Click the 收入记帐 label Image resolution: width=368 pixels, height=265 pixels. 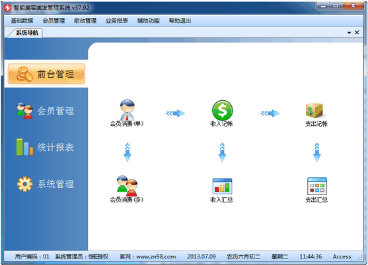(x=221, y=124)
